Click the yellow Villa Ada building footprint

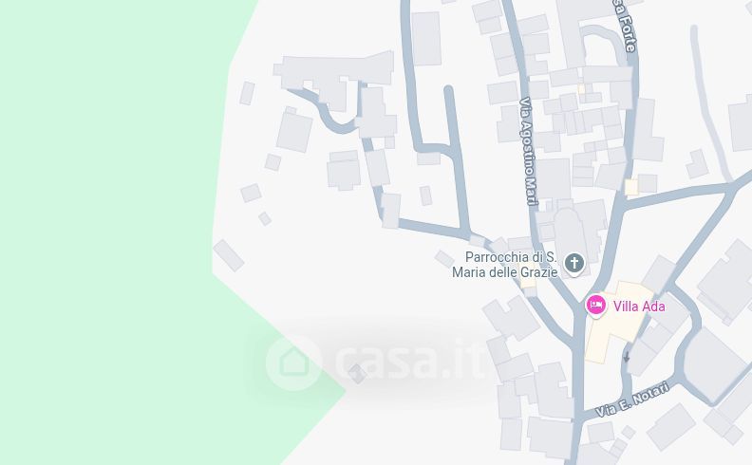pyautogui.click(x=616, y=316)
